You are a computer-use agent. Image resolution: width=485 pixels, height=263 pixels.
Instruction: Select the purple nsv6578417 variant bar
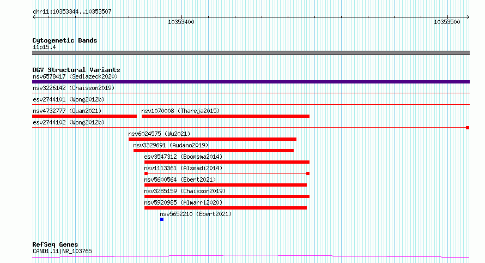point(251,82)
